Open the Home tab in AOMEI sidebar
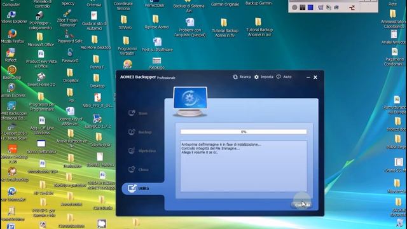 coord(138,113)
